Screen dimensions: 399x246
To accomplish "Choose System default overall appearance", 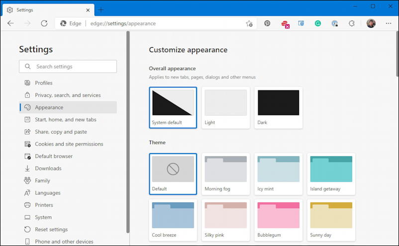I will point(173,107).
